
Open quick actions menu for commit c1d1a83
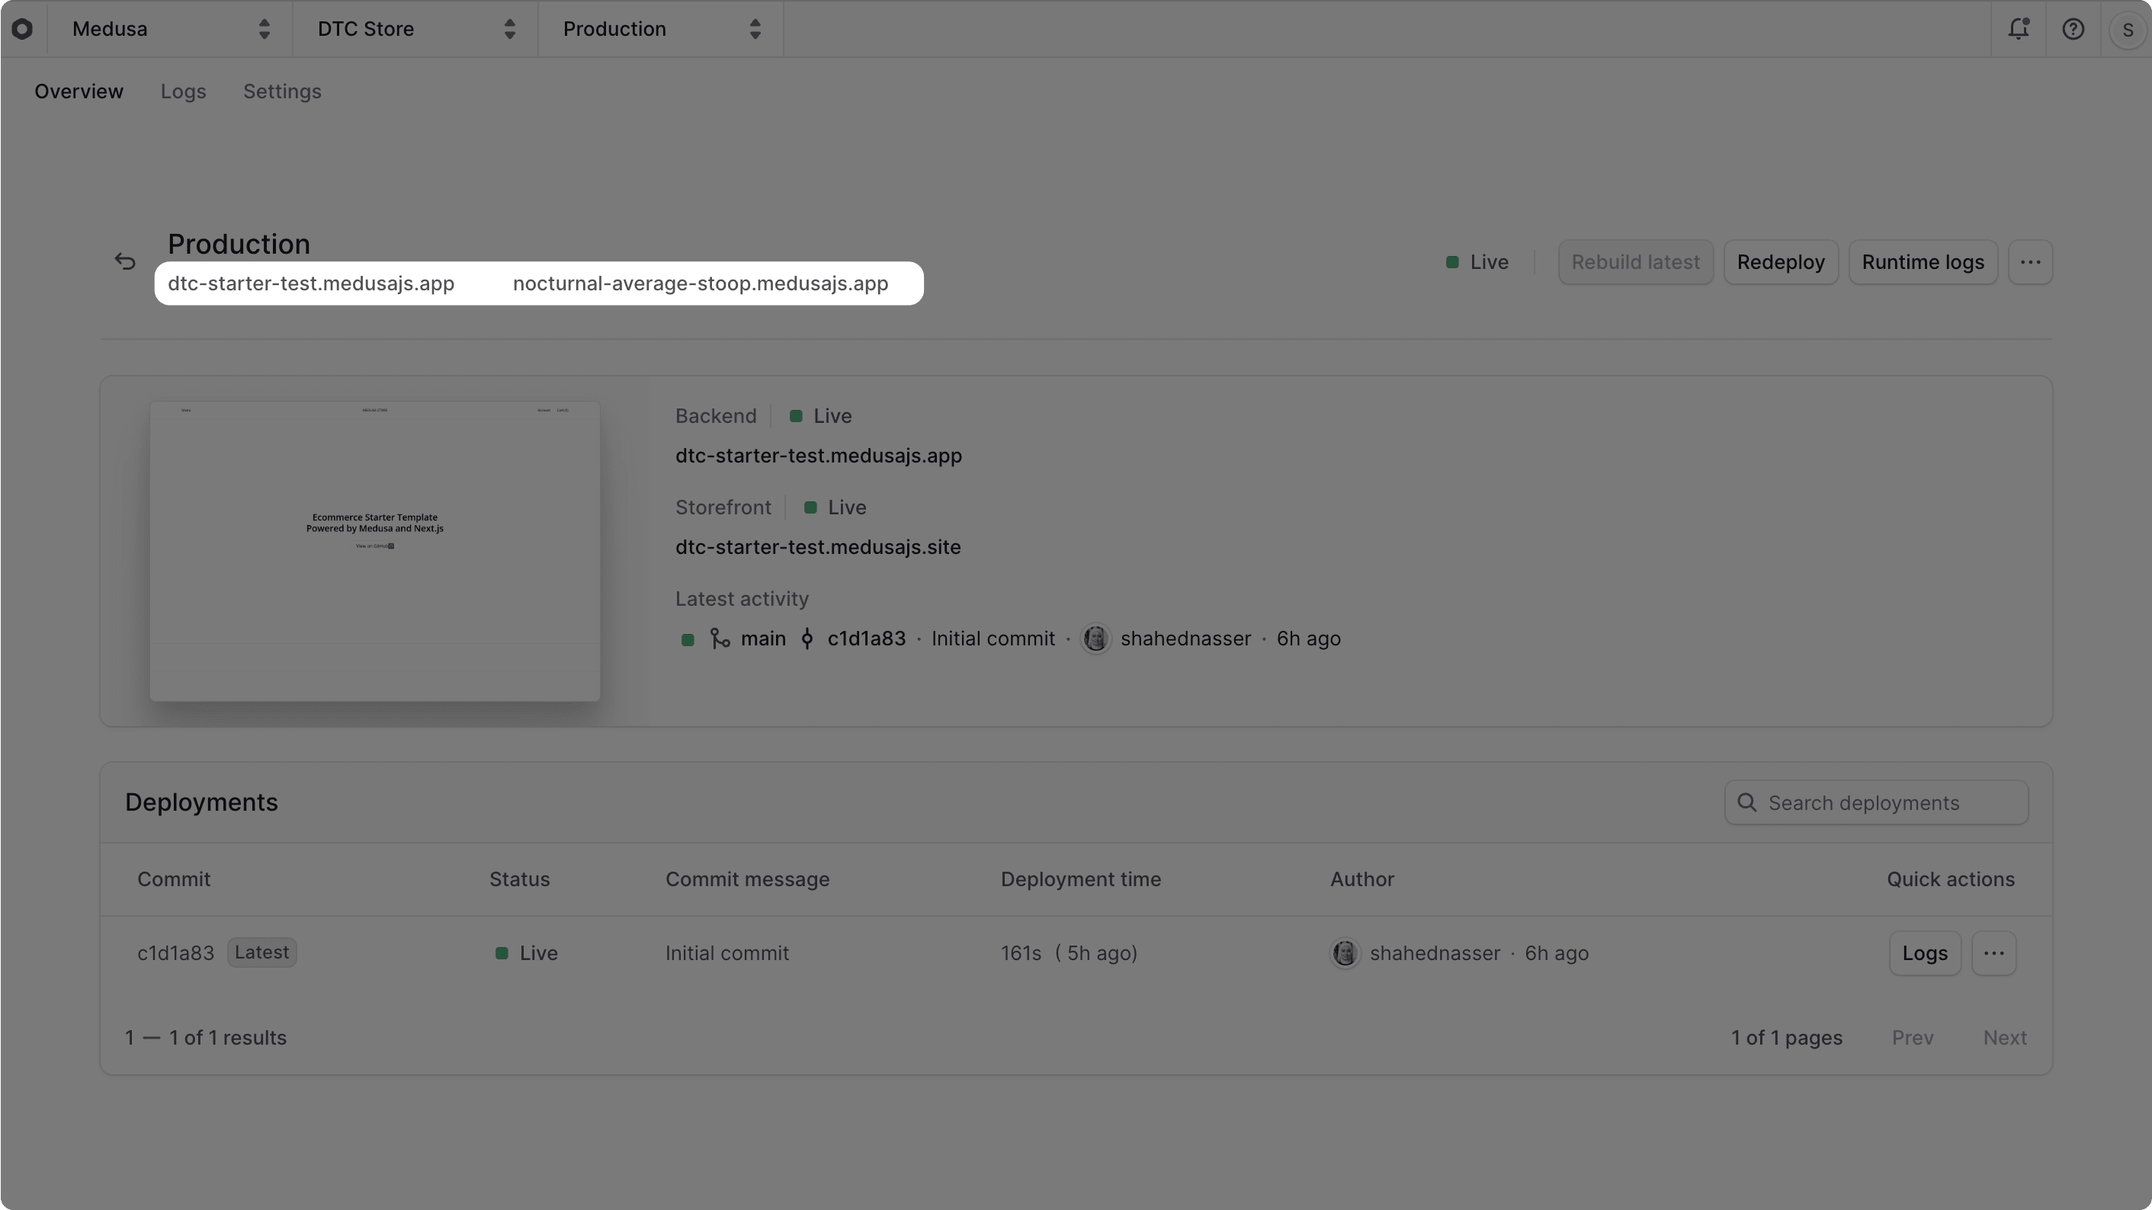pos(1994,952)
